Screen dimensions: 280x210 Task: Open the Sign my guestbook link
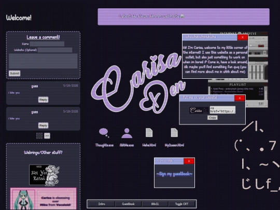(x=174, y=174)
